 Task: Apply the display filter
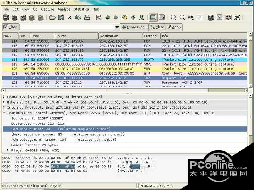click(x=174, y=27)
